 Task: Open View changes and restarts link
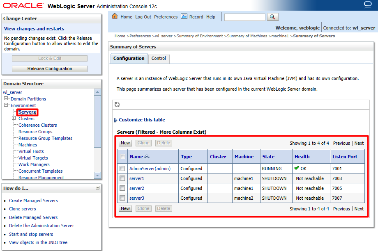pyautogui.click(x=34, y=29)
